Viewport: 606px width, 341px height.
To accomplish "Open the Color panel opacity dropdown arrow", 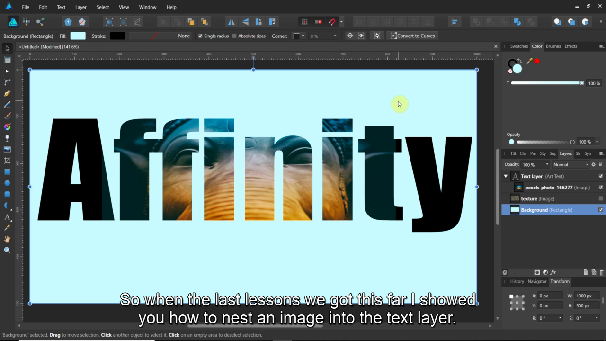I will point(597,142).
